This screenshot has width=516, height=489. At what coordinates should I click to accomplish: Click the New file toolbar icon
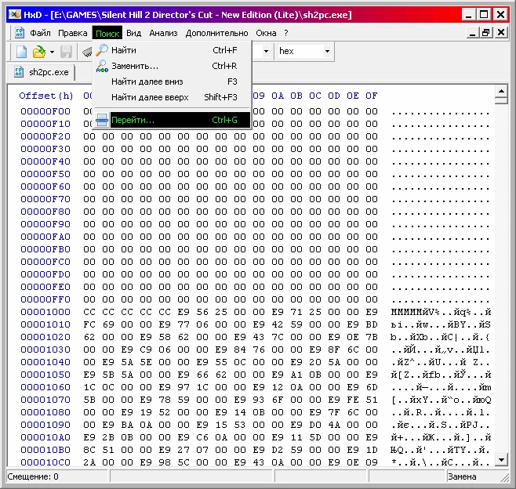pyautogui.click(x=21, y=52)
